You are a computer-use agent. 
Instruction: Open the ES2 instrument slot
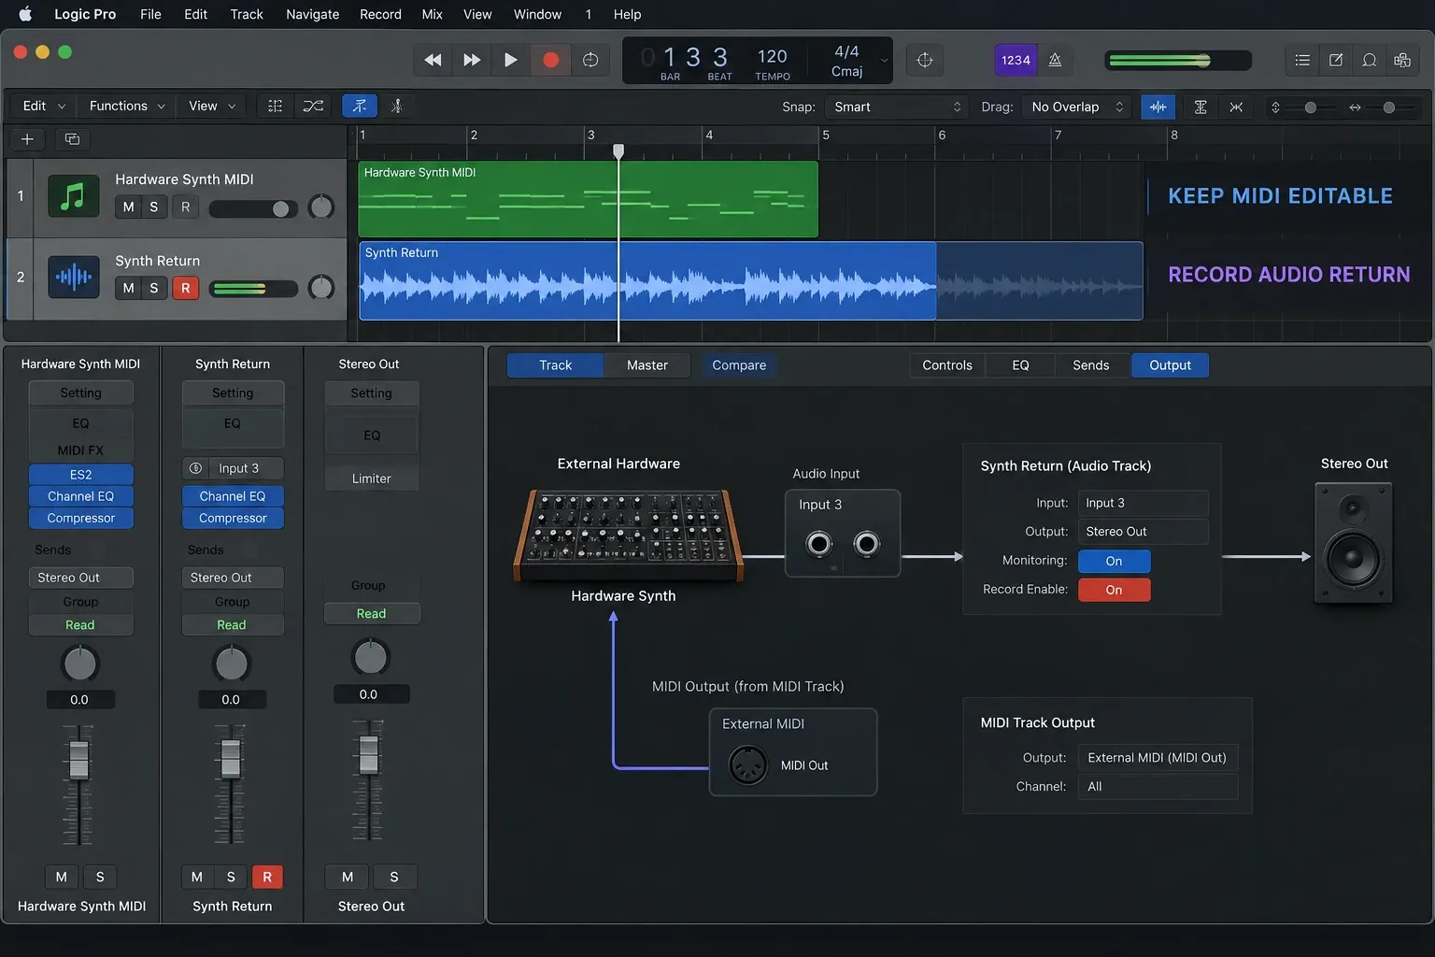pos(81,475)
